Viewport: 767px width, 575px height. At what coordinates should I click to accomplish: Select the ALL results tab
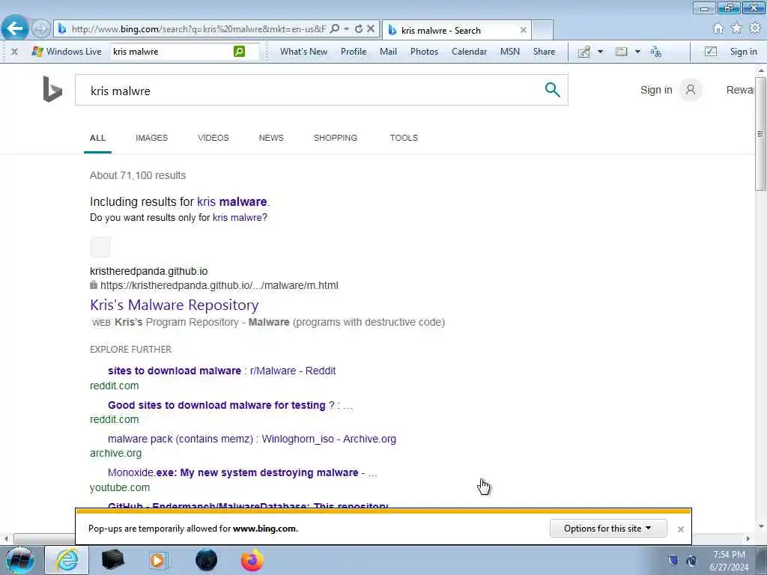point(97,138)
